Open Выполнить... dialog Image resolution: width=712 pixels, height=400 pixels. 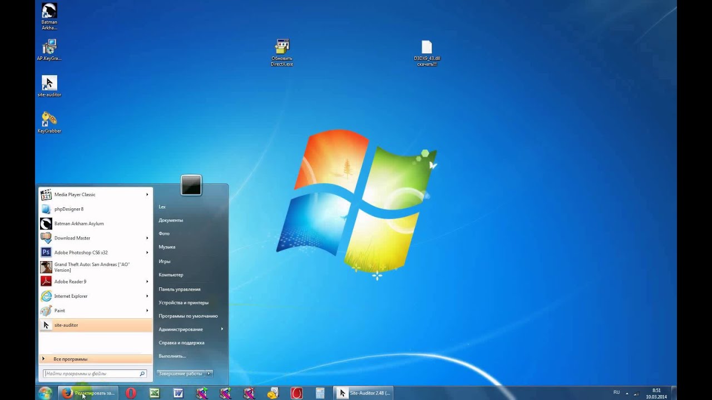pyautogui.click(x=172, y=356)
